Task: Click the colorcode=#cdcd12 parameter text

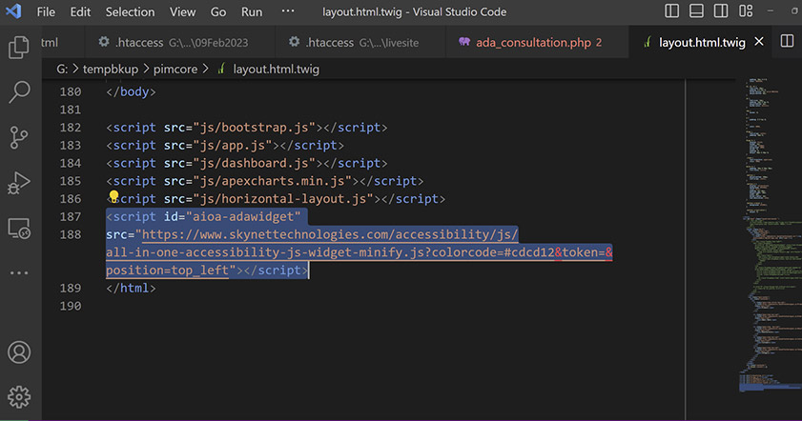Action: pyautogui.click(x=493, y=252)
